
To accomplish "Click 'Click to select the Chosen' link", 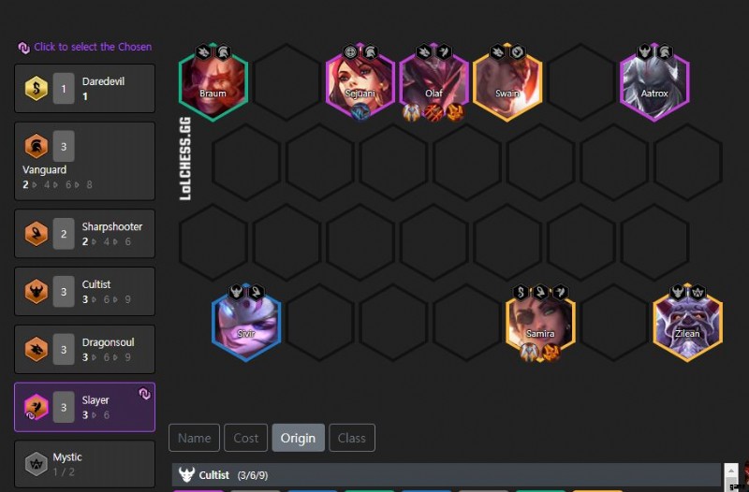I will pyautogui.click(x=93, y=47).
